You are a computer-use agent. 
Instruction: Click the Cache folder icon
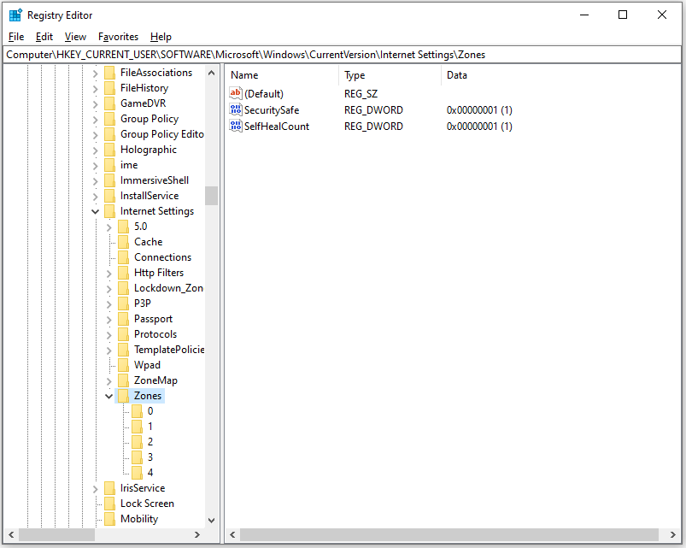click(125, 241)
